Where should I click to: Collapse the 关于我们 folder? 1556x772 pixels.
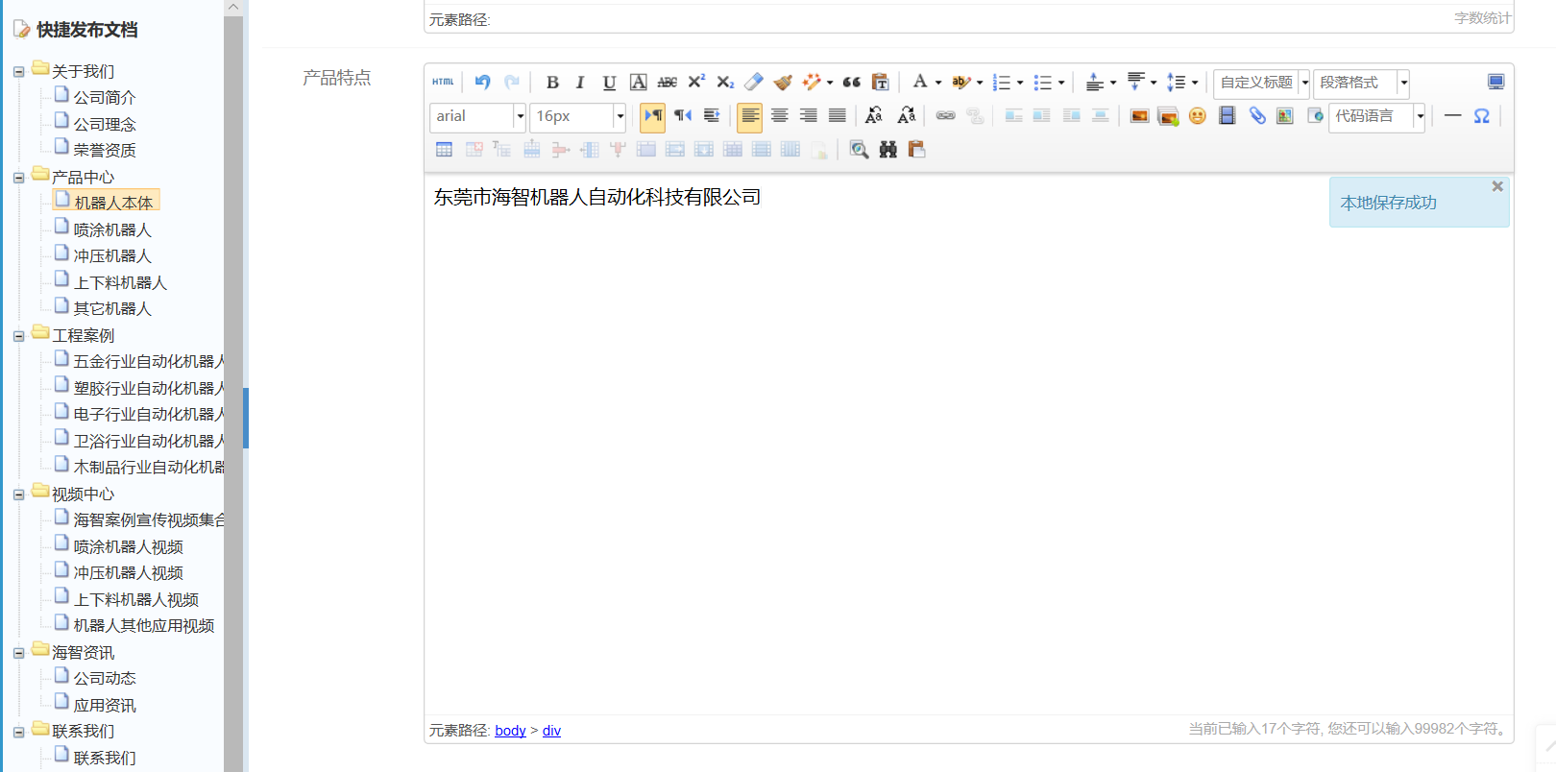click(x=18, y=72)
